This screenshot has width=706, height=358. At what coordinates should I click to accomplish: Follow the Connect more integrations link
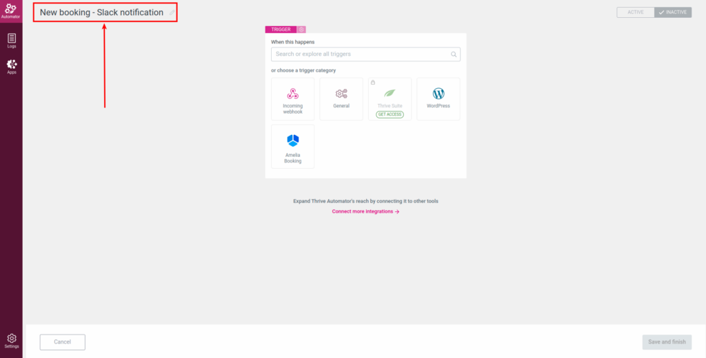[x=365, y=211]
